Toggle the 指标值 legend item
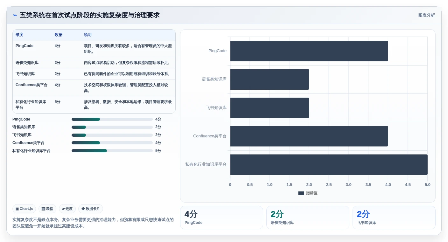This screenshot has width=448, height=242. pos(308,193)
